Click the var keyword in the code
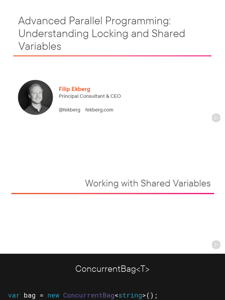 click(14, 295)
